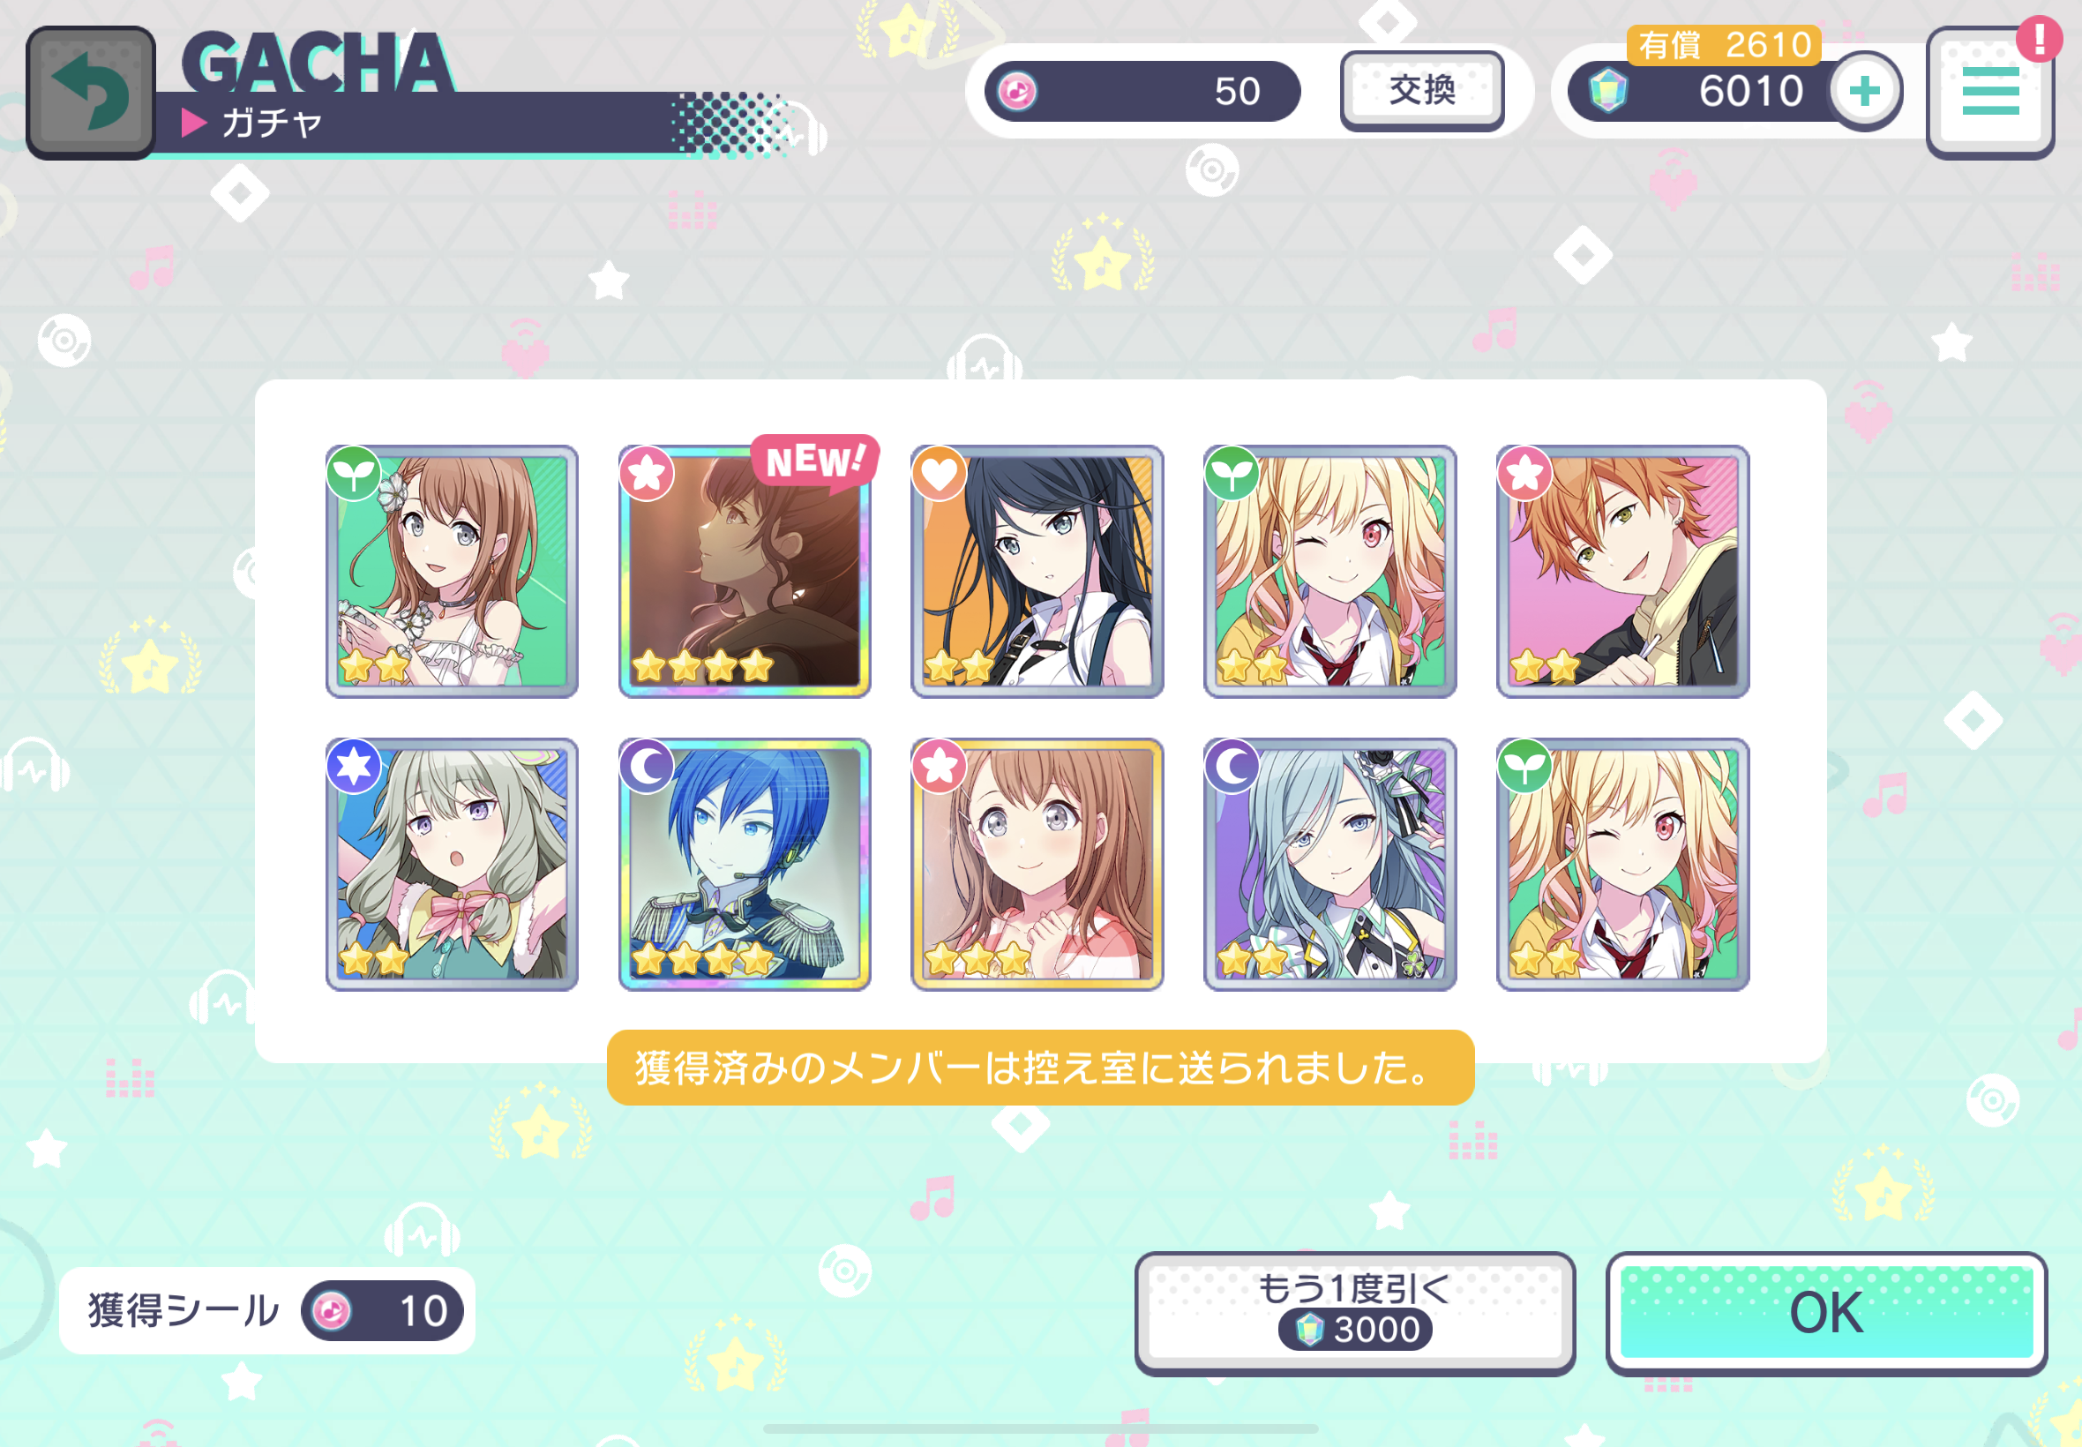This screenshot has width=2082, height=1447.
Task: Tap the red notification badge on the menu
Action: click(x=2039, y=39)
